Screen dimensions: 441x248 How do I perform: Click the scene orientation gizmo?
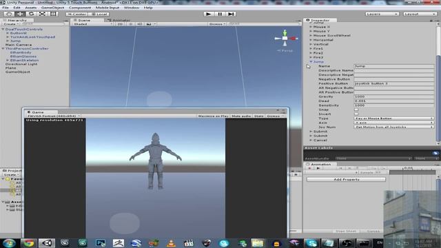(x=285, y=38)
